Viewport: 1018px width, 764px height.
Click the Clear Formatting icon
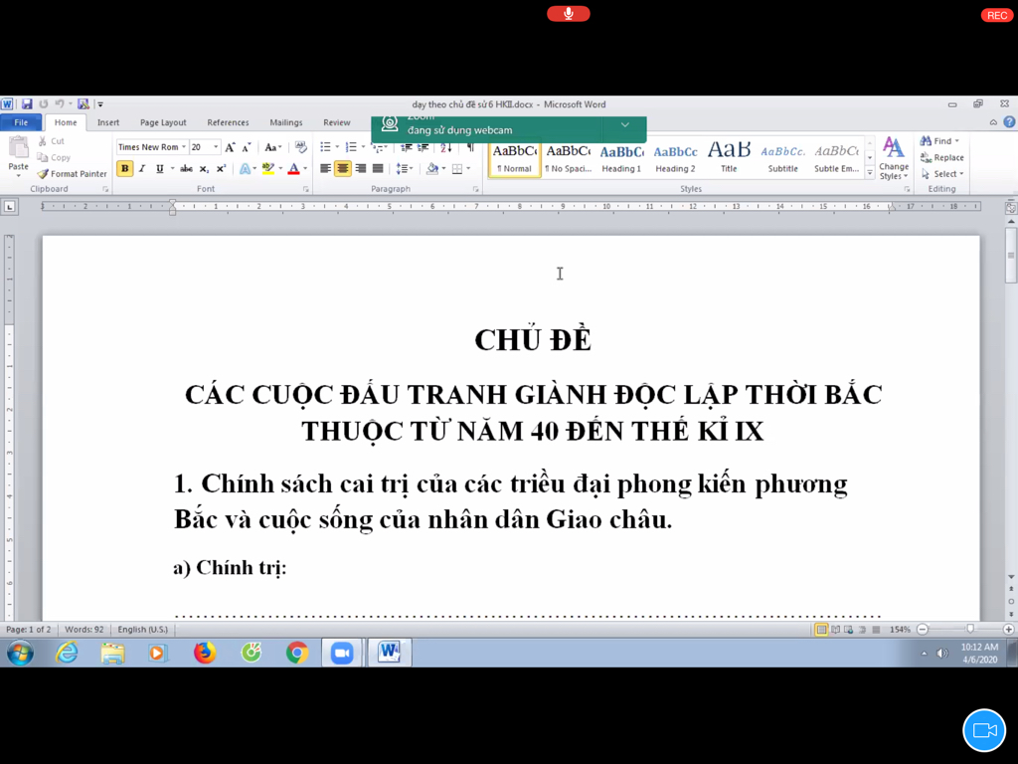click(x=300, y=147)
